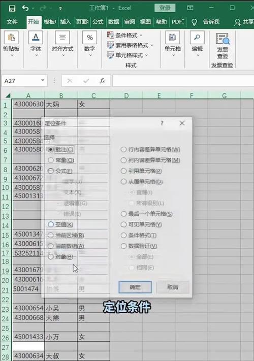Select the 空值(K) radio option
The height and width of the screenshot is (361, 254).
[x=60, y=224]
